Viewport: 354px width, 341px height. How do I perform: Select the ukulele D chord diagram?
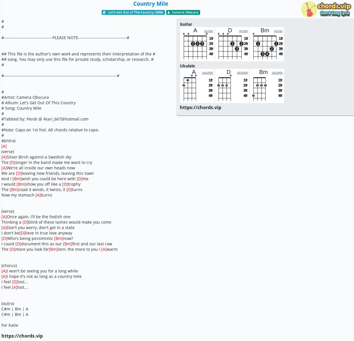[232, 86]
